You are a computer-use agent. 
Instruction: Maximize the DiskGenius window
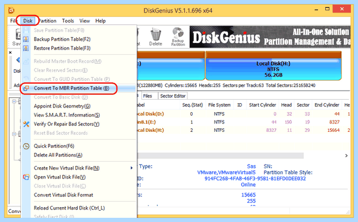pos(328,9)
